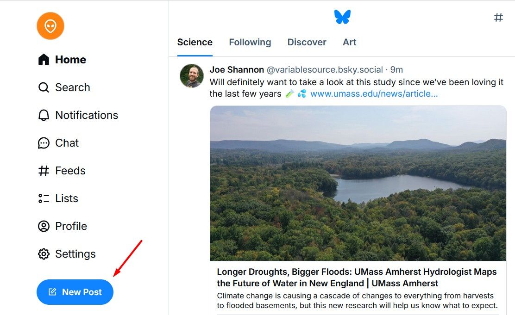The image size is (515, 315).
Task: Open feeds via top-right hashtag icon
Action: click(498, 18)
